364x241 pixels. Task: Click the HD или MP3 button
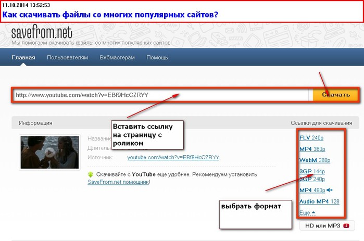[x=327, y=225]
